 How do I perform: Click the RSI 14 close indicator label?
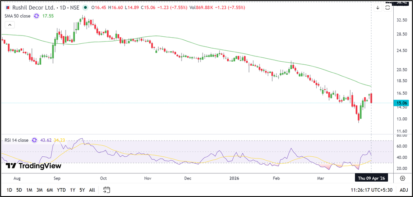pyautogui.click(x=16, y=140)
